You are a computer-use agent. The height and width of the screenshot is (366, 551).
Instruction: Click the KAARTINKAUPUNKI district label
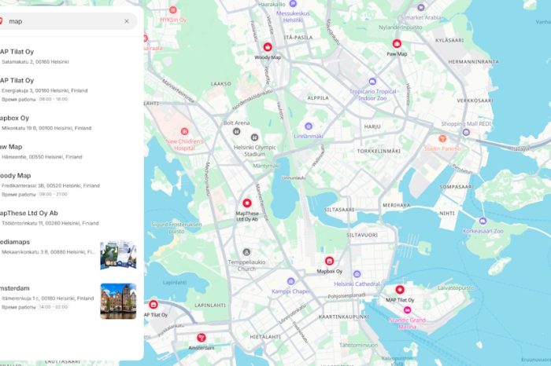click(x=344, y=317)
